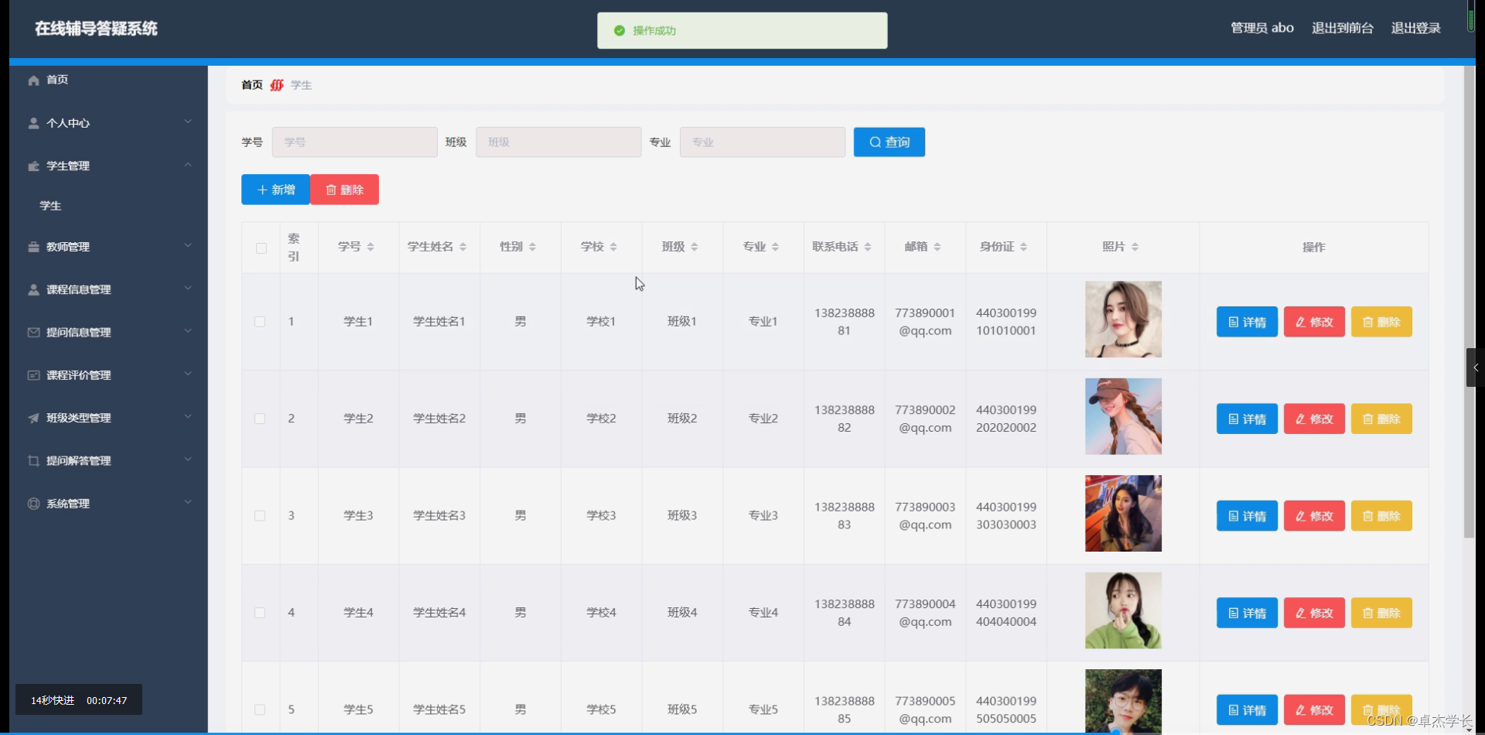The width and height of the screenshot is (1485, 735).
Task: Click the 提问信息管理 envelope icon
Action: [33, 333]
